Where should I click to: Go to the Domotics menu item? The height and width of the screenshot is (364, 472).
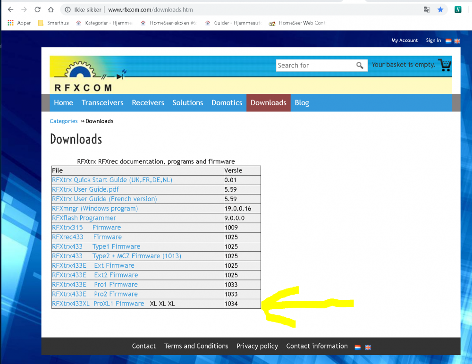coord(227,103)
